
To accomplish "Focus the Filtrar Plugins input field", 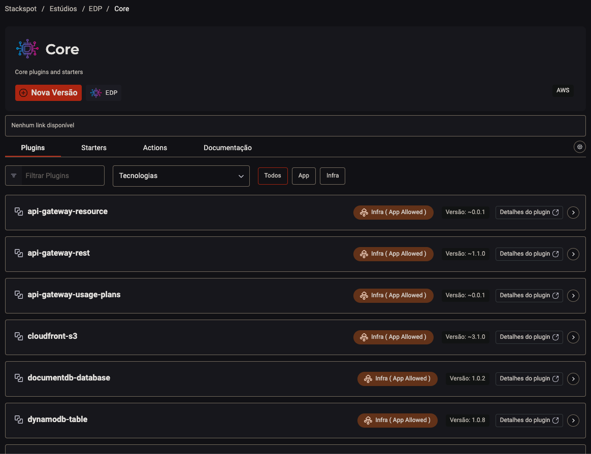I will click(x=55, y=176).
